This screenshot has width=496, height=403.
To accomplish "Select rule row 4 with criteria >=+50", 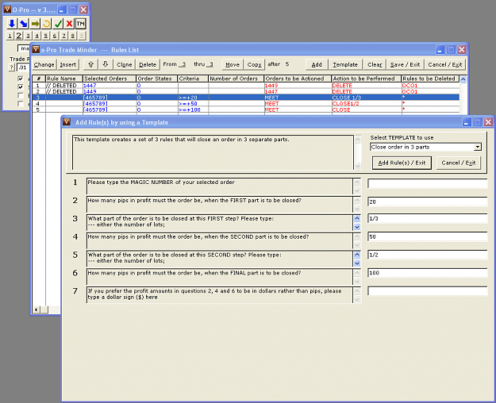I will coord(246,103).
